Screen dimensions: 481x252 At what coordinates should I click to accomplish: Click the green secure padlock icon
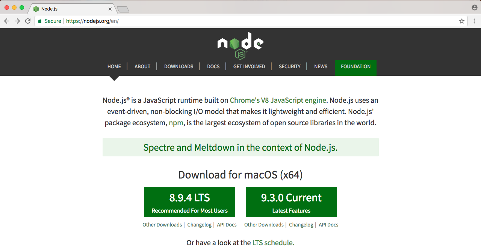(39, 21)
